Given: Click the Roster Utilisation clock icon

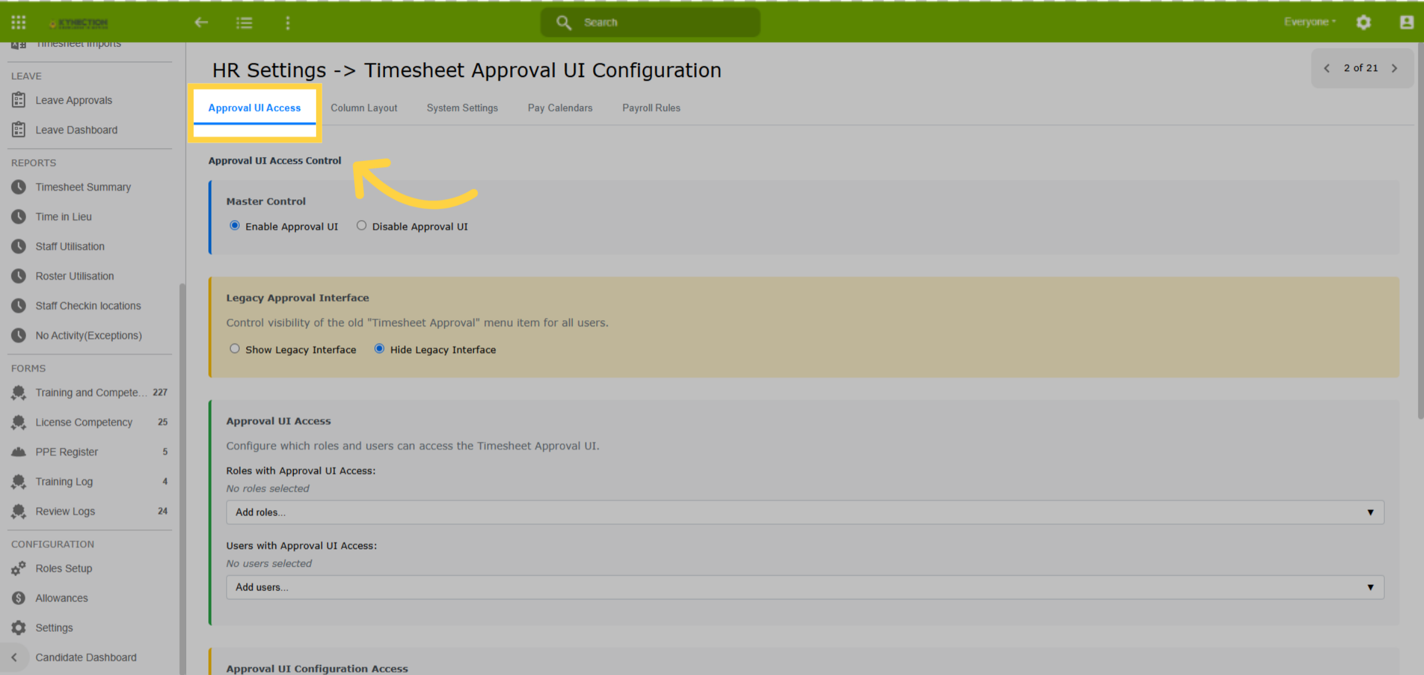Looking at the screenshot, I should coord(18,276).
